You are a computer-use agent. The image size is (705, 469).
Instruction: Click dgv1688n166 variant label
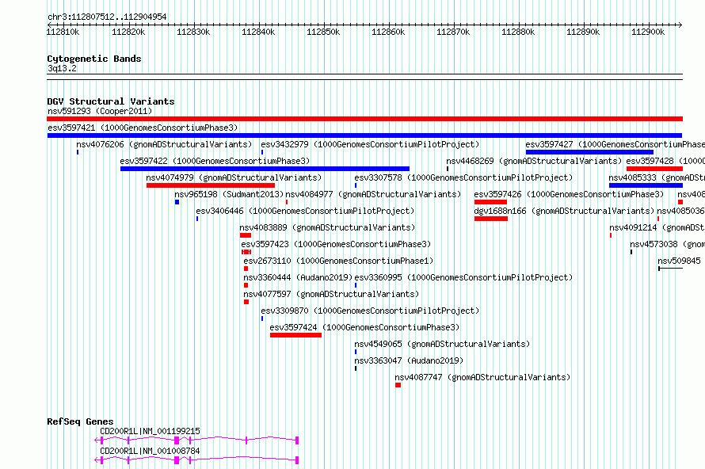(564, 211)
